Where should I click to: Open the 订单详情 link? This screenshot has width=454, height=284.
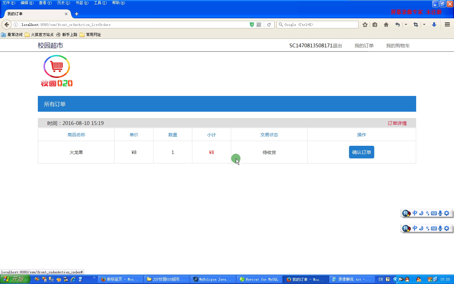pos(397,123)
